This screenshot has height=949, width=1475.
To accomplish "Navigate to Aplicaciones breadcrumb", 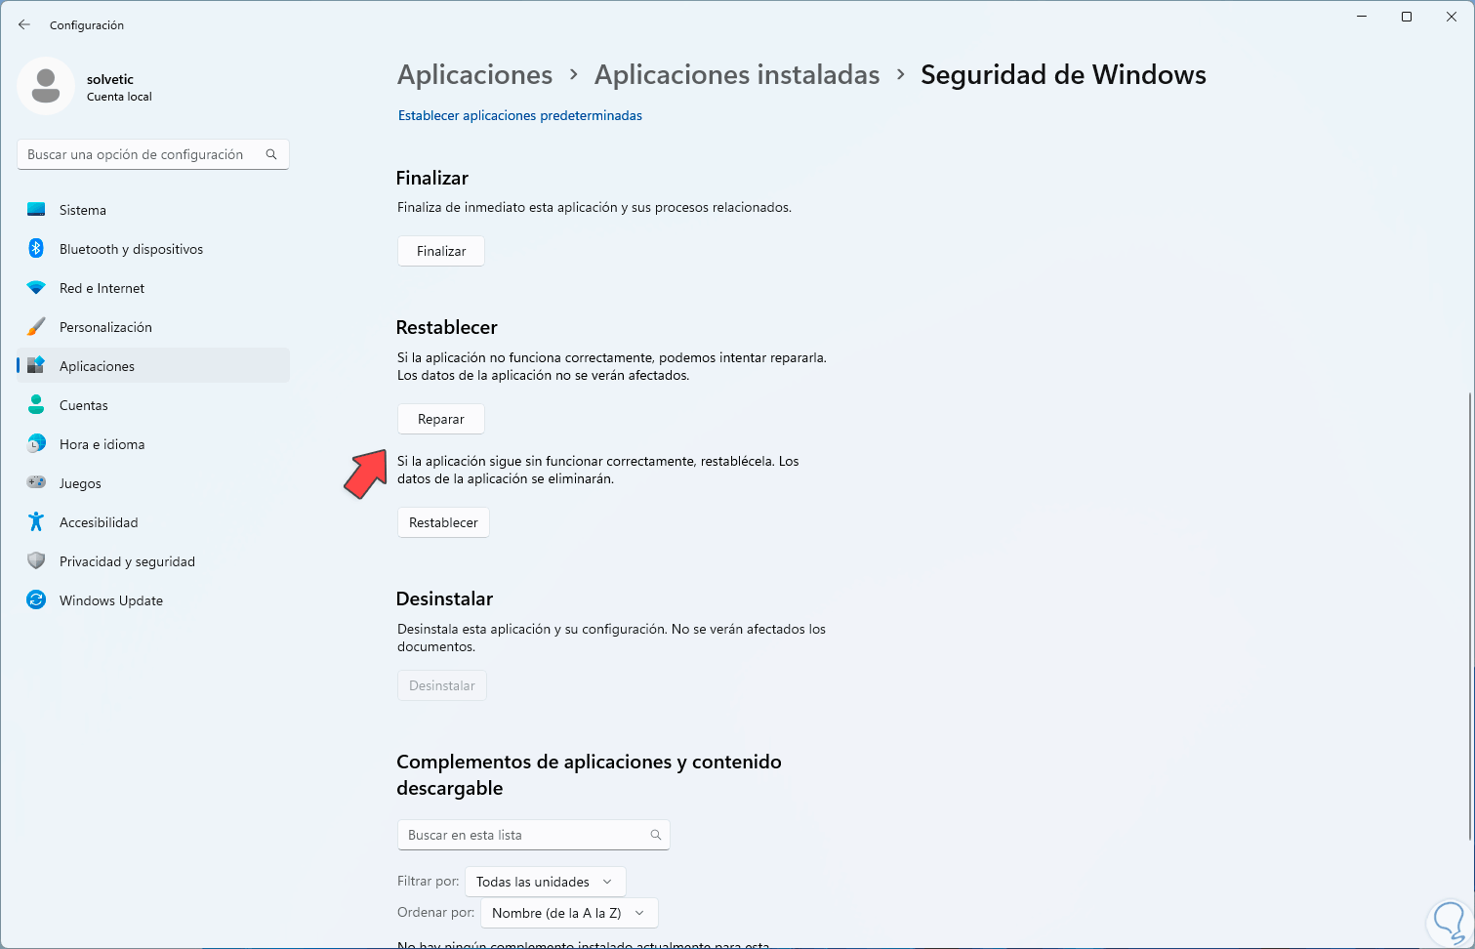I will pos(475,75).
